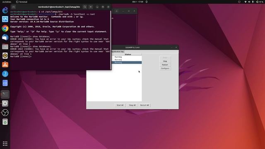
Task: Click the Start All button
Action: click(x=120, y=105)
